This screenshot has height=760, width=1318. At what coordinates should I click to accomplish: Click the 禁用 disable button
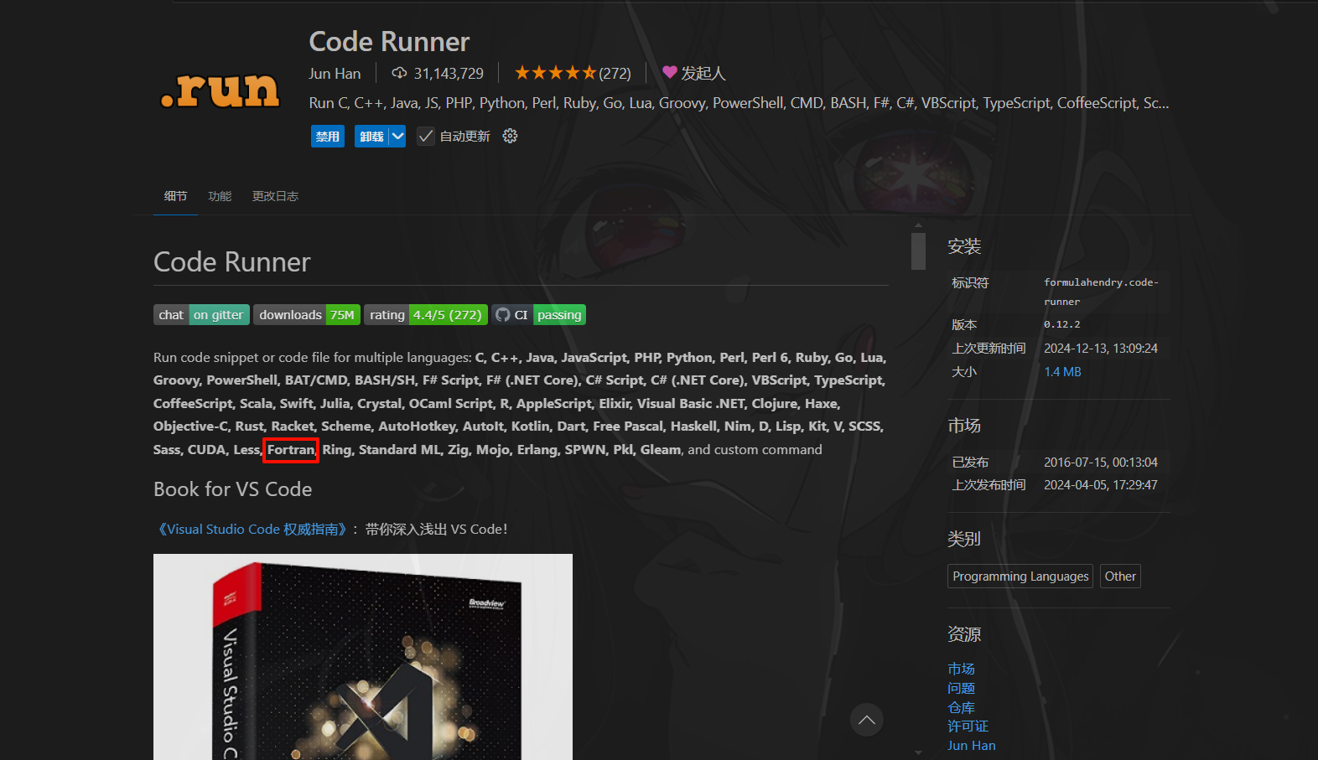point(327,137)
